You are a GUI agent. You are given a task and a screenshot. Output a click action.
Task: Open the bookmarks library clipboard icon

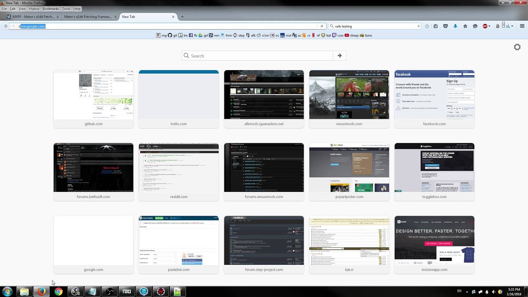click(x=436, y=26)
